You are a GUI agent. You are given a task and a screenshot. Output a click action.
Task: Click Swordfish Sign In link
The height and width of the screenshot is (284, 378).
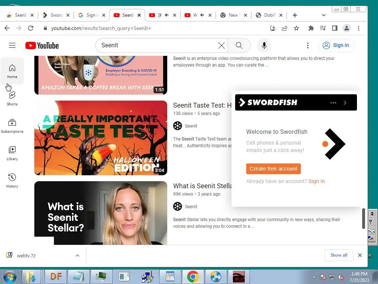click(316, 181)
